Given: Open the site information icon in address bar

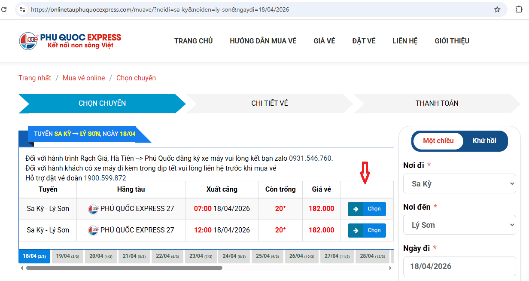Looking at the screenshot, I should [22, 9].
